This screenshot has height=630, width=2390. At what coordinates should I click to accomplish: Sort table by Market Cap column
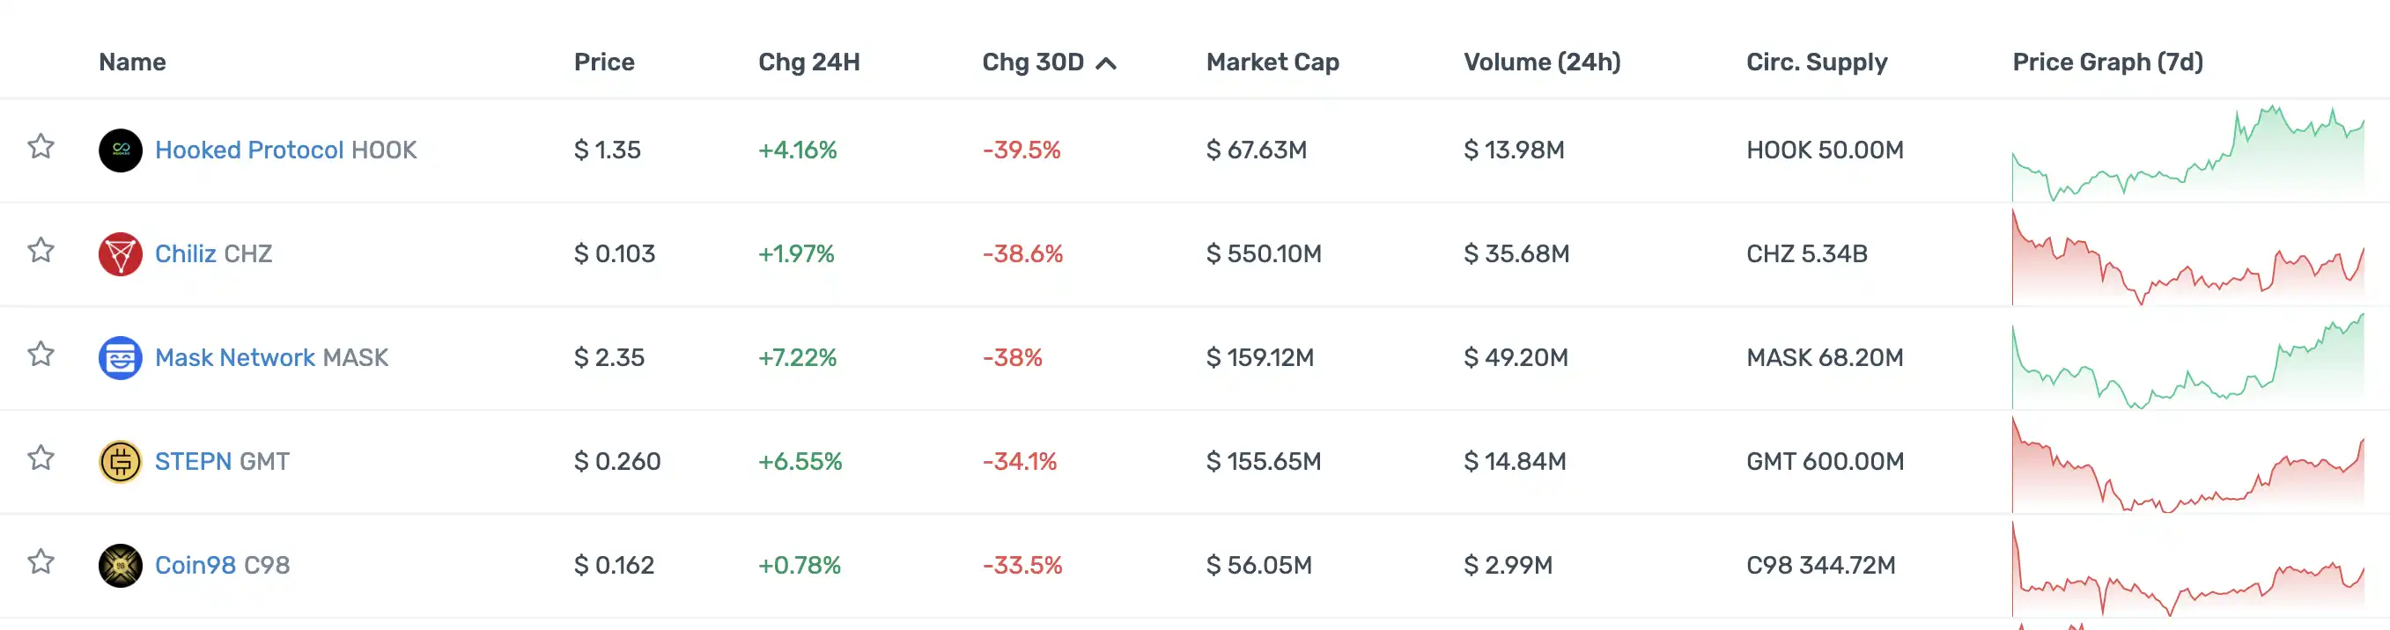(x=1272, y=62)
